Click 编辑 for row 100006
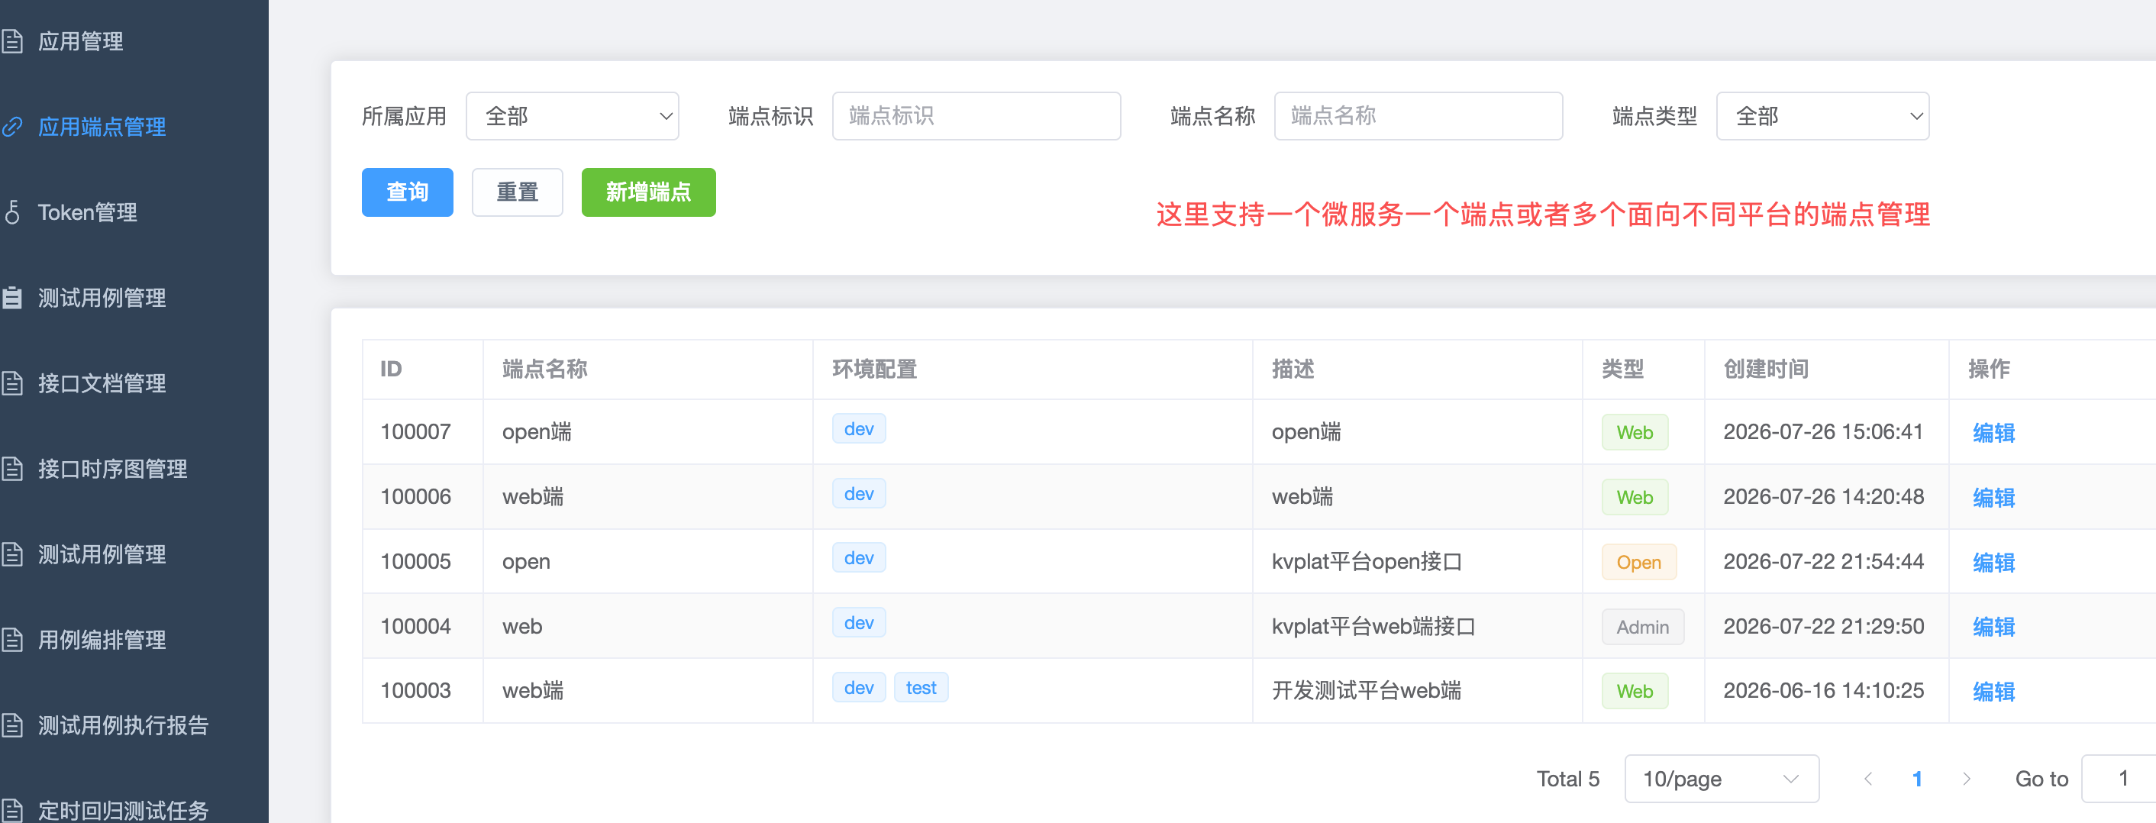Viewport: 2156px width, 823px height. point(1993,497)
